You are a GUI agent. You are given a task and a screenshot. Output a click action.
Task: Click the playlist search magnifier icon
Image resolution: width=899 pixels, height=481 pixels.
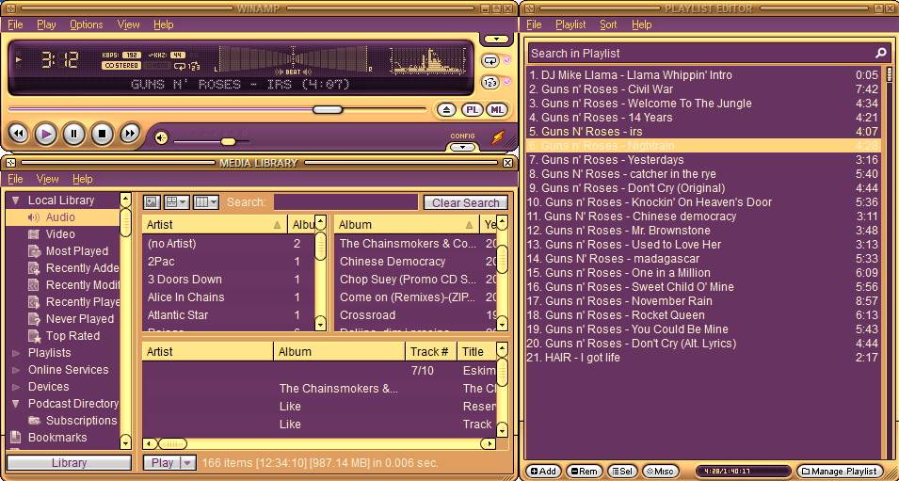coord(881,54)
